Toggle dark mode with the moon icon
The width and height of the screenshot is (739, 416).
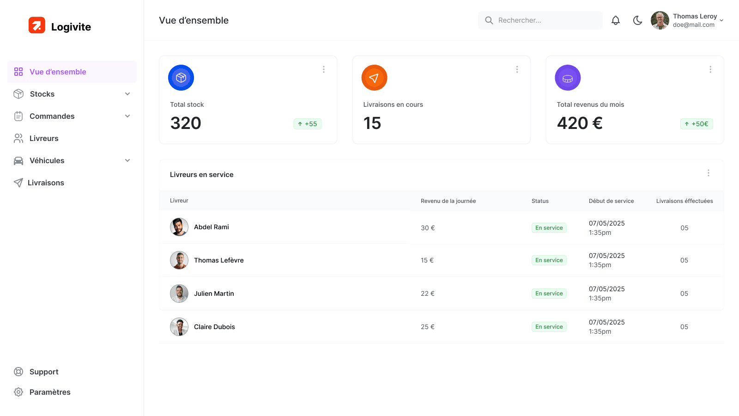[638, 20]
